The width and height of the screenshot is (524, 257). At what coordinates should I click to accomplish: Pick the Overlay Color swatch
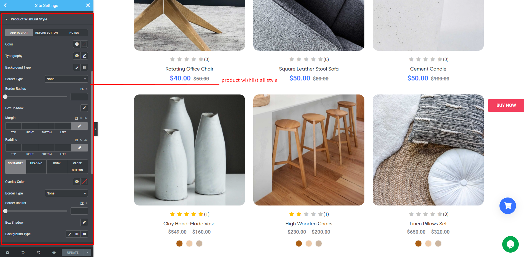click(x=84, y=182)
